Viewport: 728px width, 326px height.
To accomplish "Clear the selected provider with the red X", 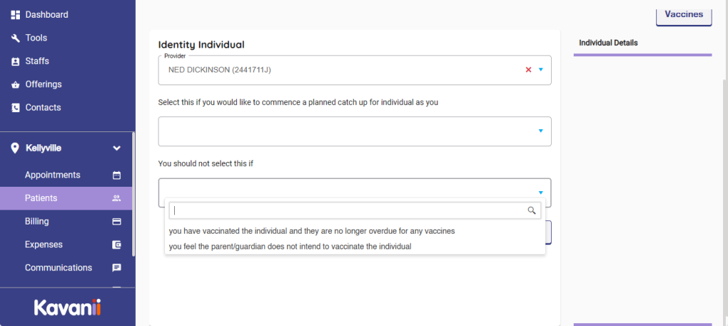I will click(528, 70).
